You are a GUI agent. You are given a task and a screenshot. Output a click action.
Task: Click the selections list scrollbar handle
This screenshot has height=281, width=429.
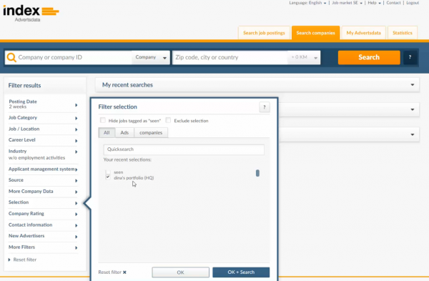(x=257, y=173)
